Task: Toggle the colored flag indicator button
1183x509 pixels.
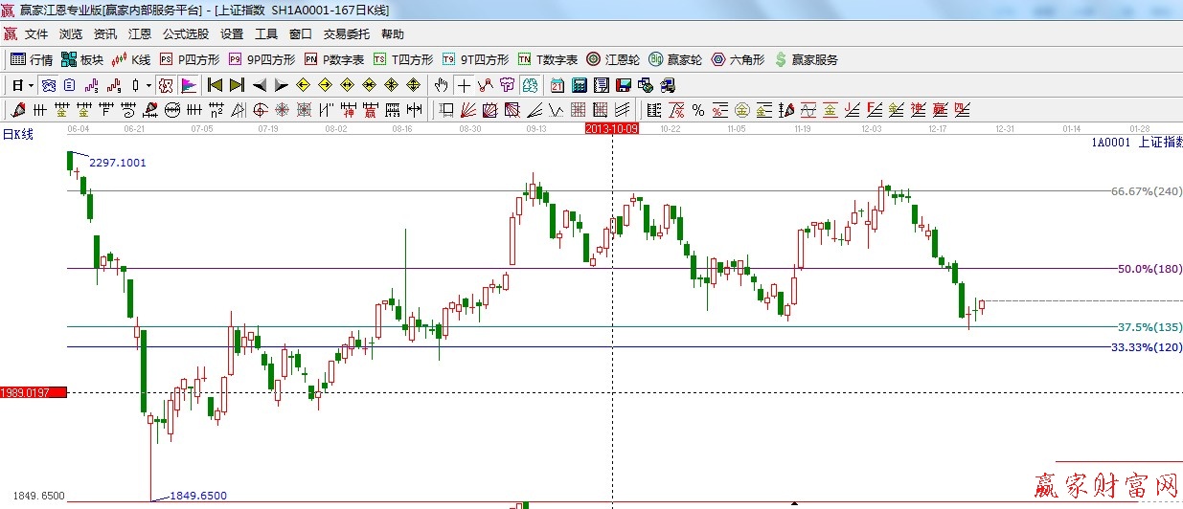Action: click(x=189, y=85)
